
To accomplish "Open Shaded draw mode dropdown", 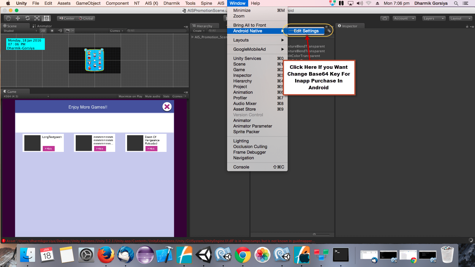I will [20, 31].
